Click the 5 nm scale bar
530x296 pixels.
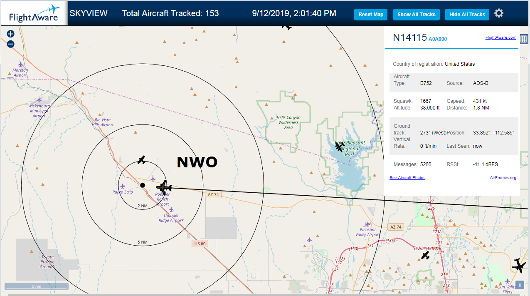coord(37,286)
